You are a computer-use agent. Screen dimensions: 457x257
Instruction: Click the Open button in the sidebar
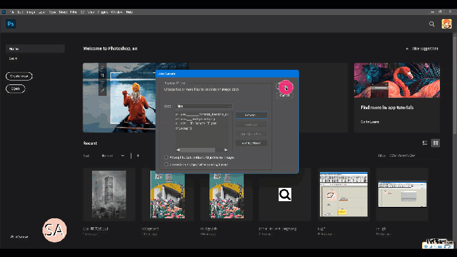click(x=15, y=89)
